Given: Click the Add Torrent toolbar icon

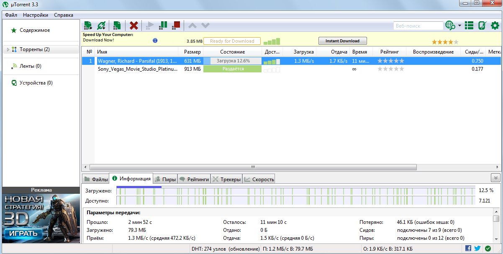Looking at the screenshot, I should 88,26.
